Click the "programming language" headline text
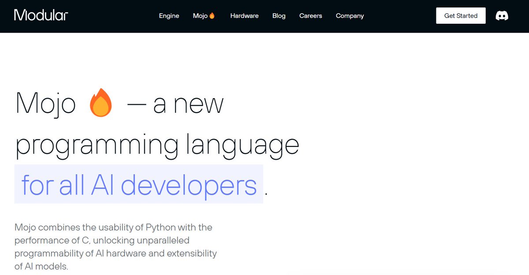The width and height of the screenshot is (529, 275). 157,146
